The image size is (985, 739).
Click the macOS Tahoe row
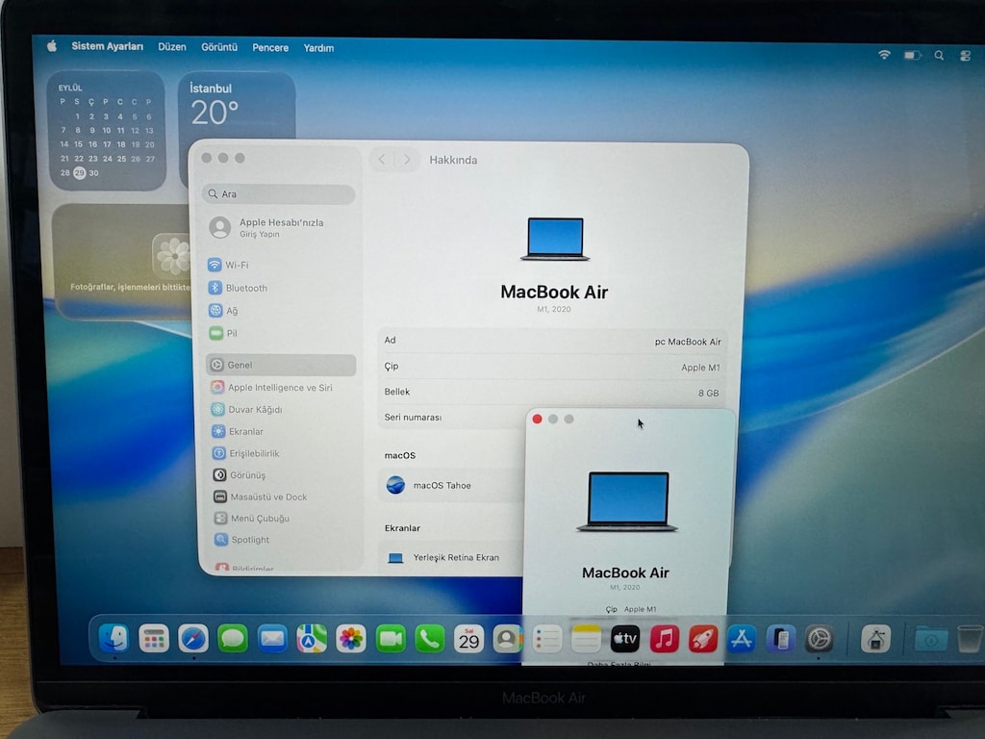[451, 485]
